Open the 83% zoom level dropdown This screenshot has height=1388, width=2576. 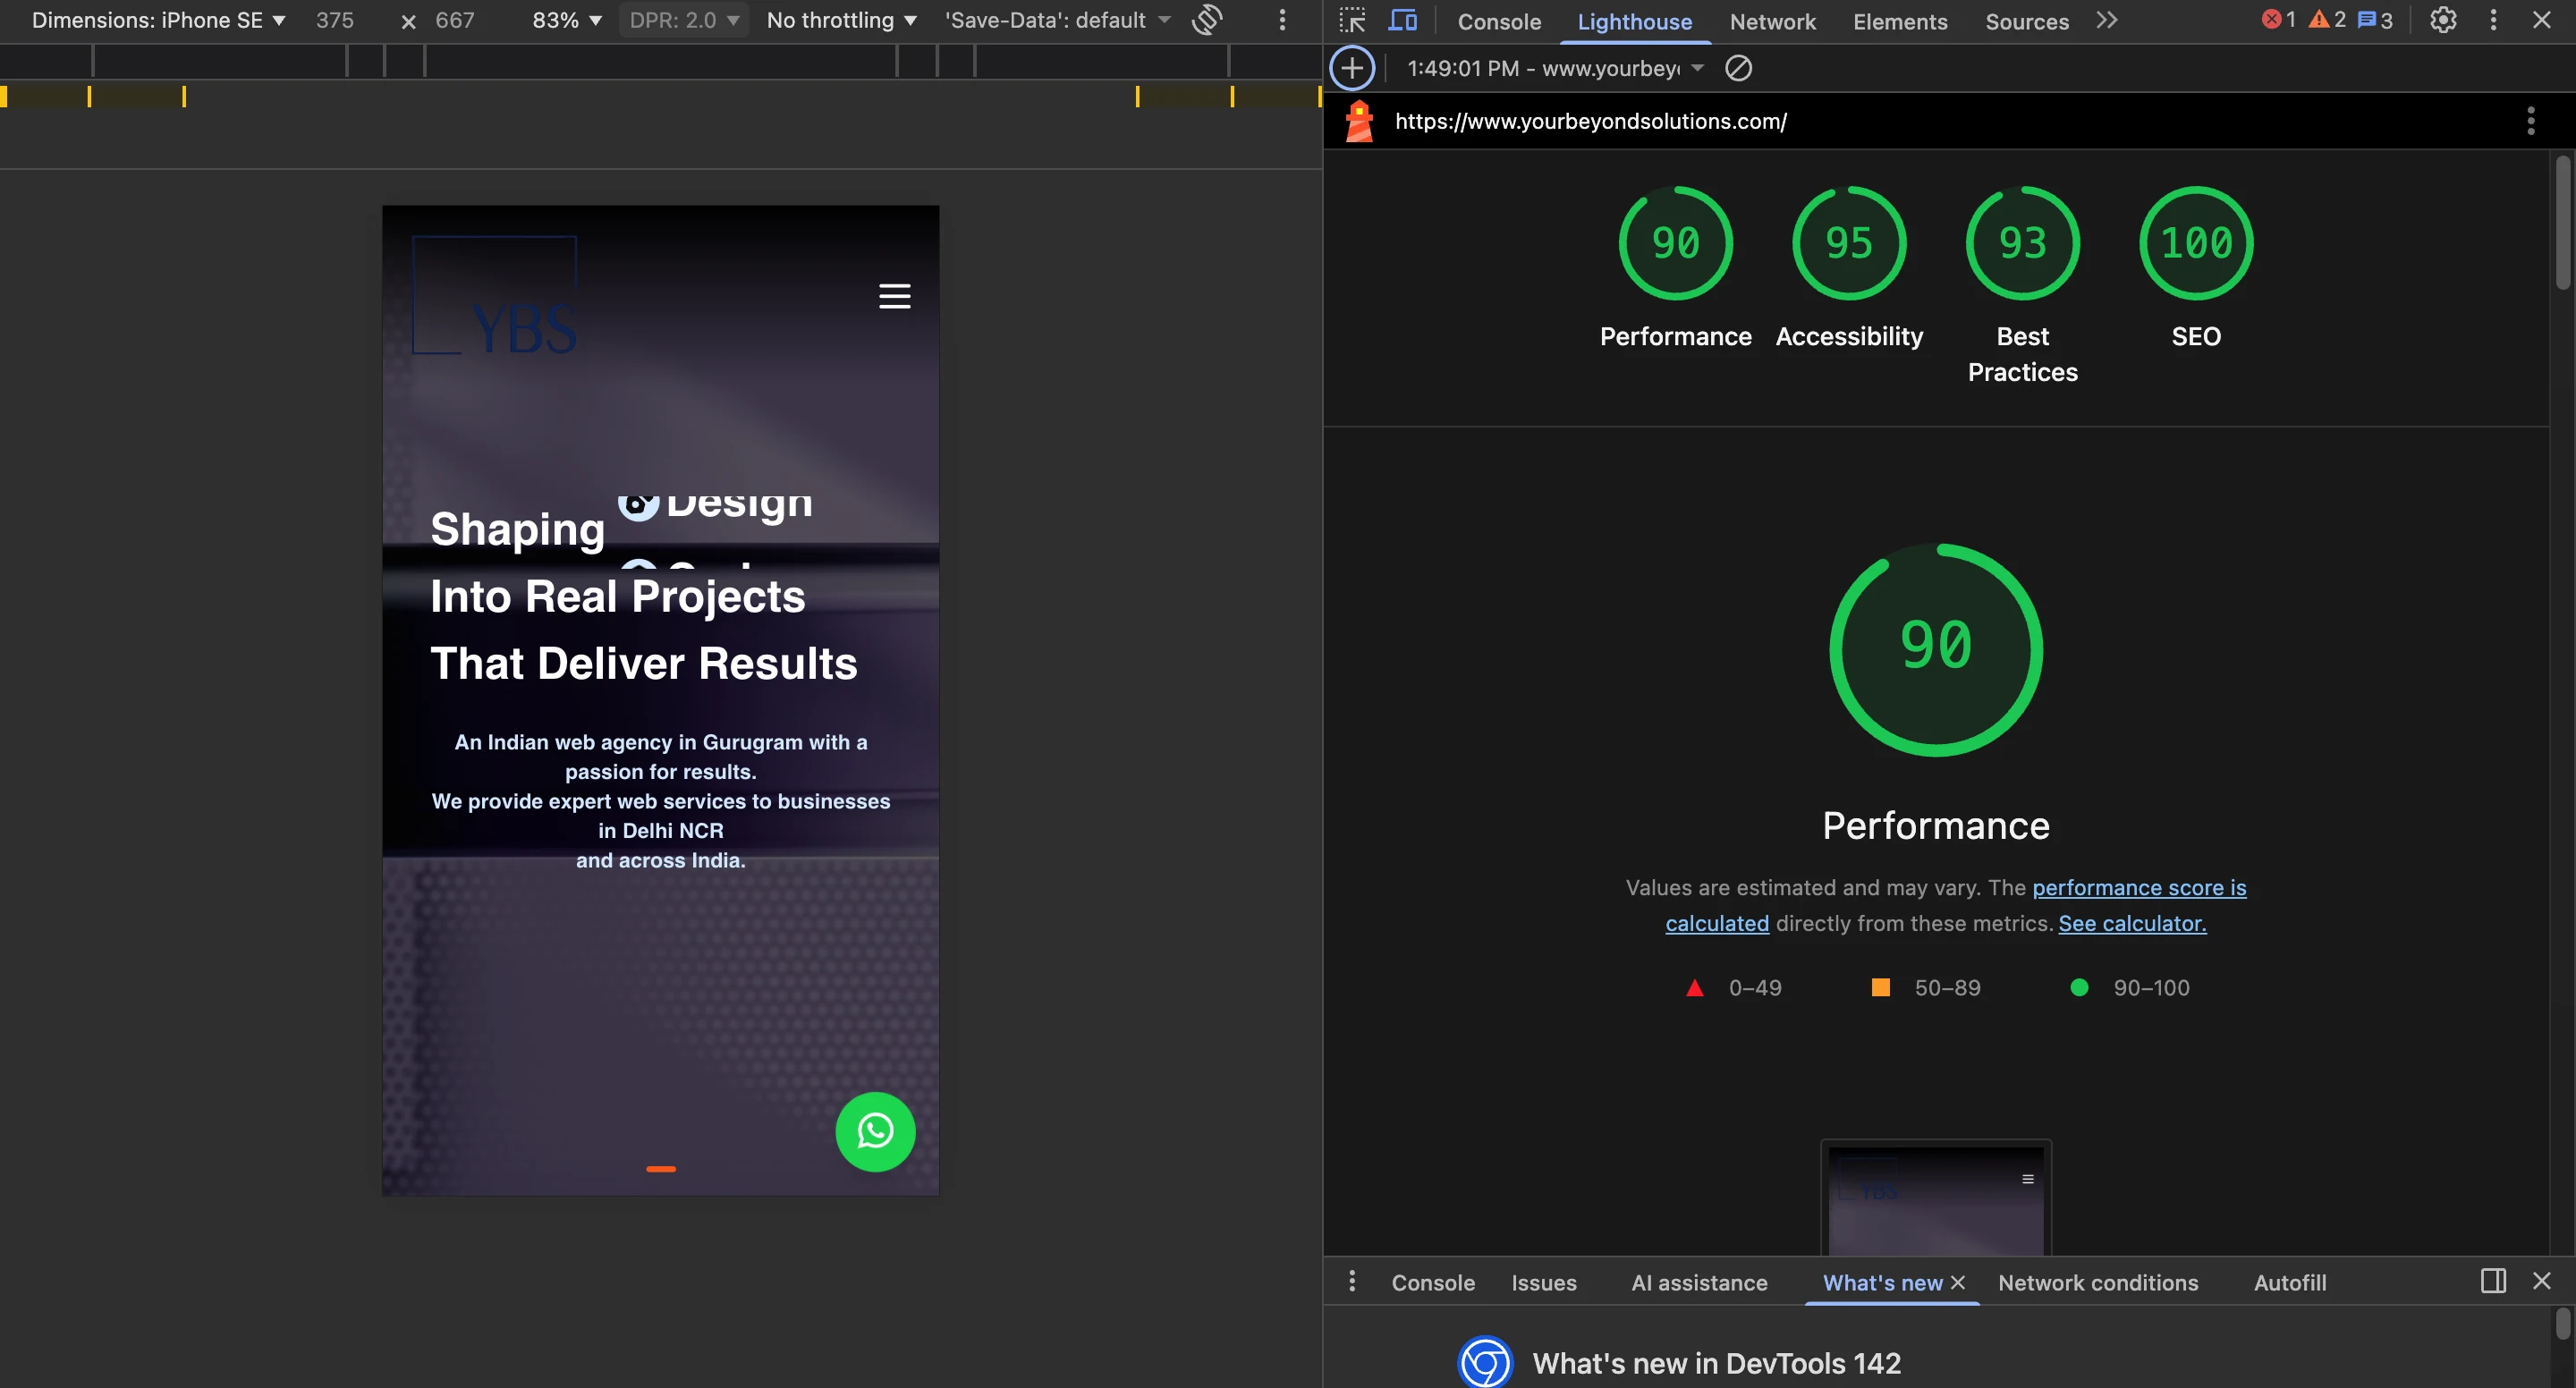tap(566, 20)
